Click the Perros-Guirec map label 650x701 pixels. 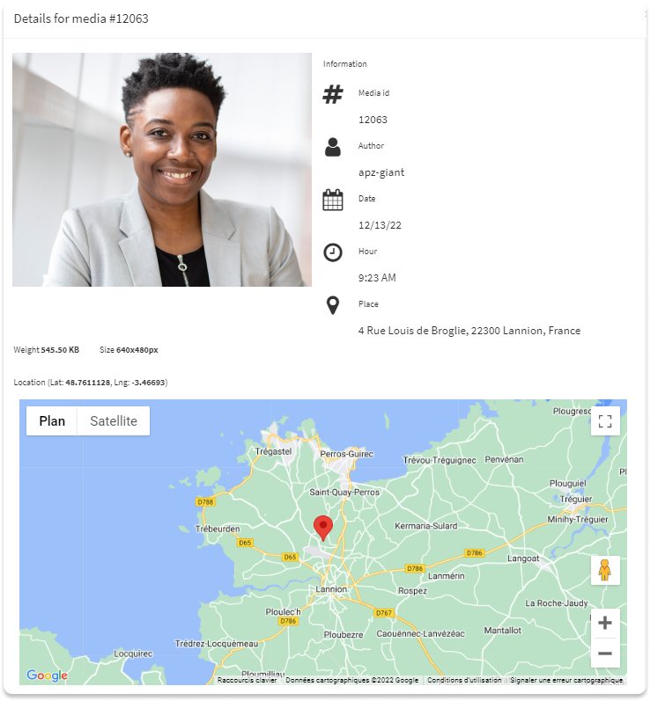point(346,454)
